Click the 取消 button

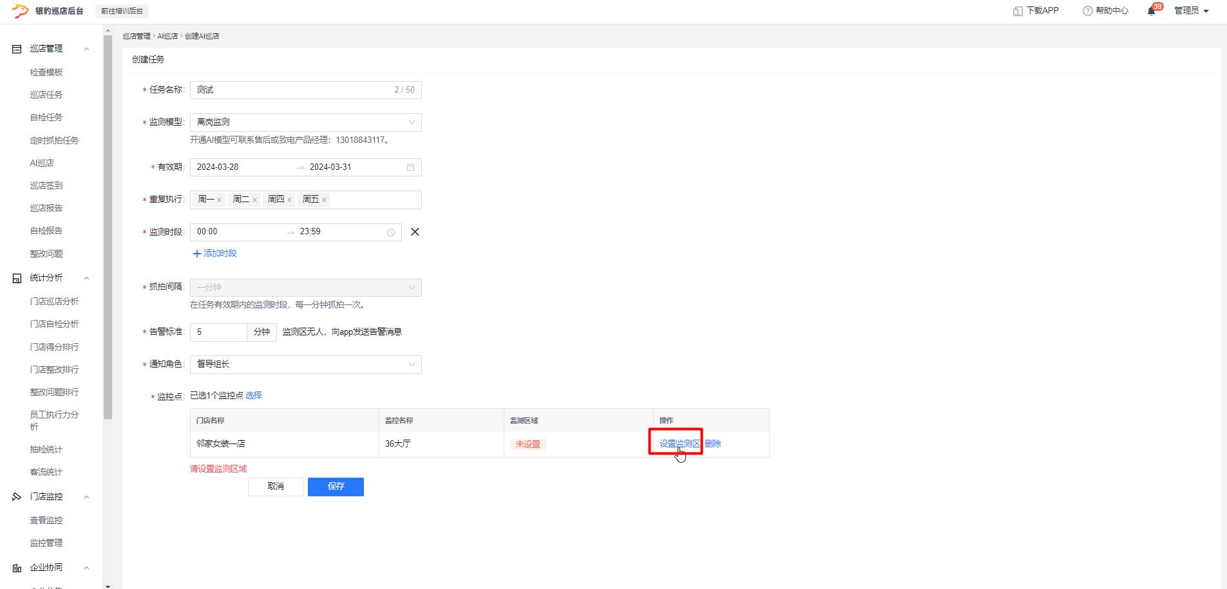pos(276,487)
